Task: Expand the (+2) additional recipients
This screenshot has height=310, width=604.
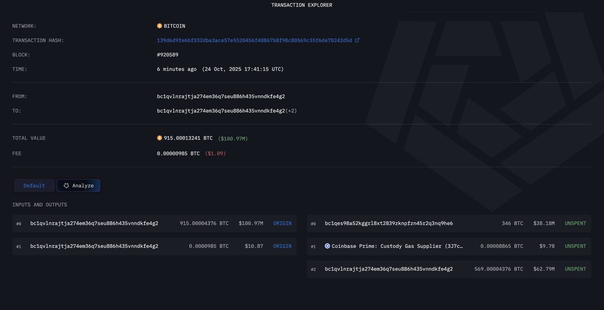Action: coord(291,111)
